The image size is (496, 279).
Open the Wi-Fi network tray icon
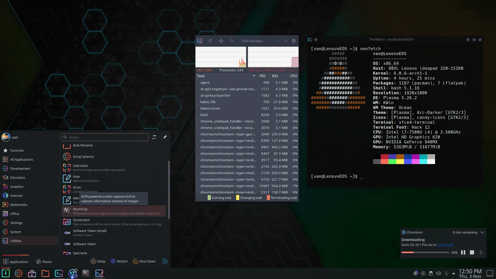(x=446, y=273)
